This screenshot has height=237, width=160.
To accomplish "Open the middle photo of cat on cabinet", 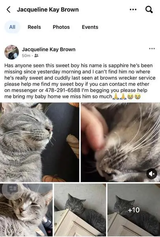I will click(80, 210).
